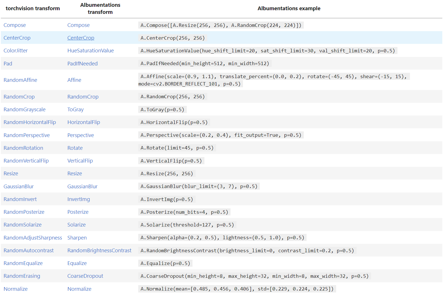The height and width of the screenshot is (297, 446).
Task: Open the underlined Albumentations CenterCrop link
Action: pos(81,38)
